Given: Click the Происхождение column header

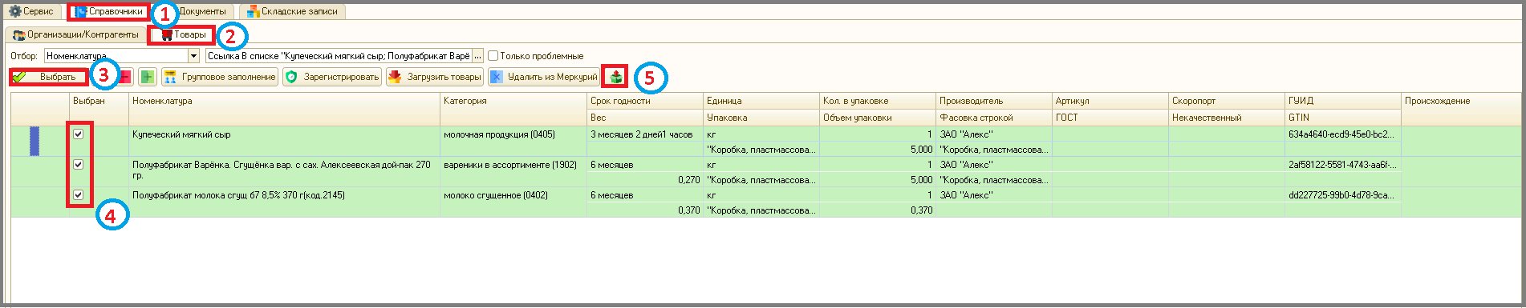Looking at the screenshot, I should [x=1461, y=101].
